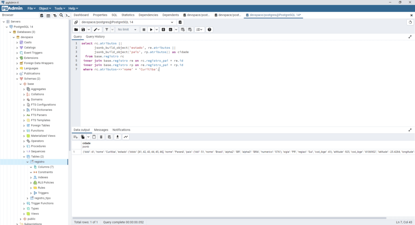Expand the query editor with arrow icon
Screen dimensions: 415x225
410,37
